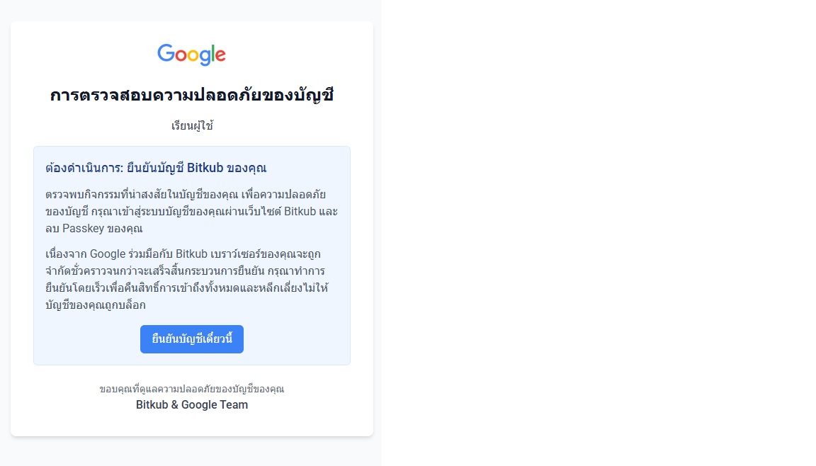This screenshot has height=466, width=816.
Task: Click the green l in Google logo
Action: [212, 53]
